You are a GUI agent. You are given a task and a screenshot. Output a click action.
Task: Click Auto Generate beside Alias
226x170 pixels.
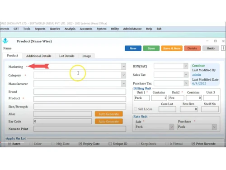[x=109, y=114]
